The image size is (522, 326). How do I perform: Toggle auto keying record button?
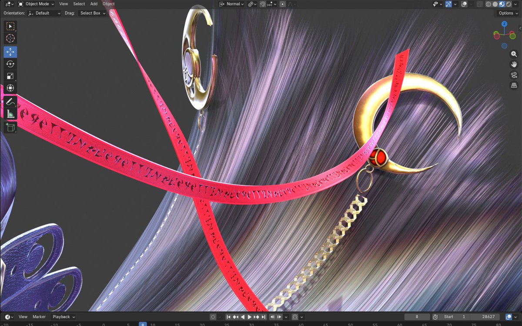coord(213,317)
